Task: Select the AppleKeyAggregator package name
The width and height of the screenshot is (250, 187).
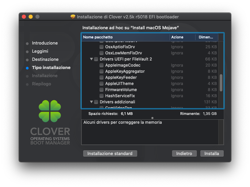Action: [x=125, y=71]
